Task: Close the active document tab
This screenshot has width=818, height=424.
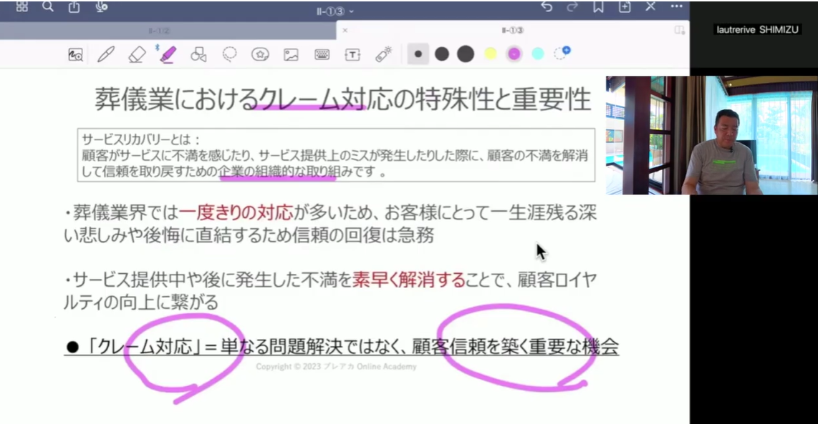Action: 345,31
